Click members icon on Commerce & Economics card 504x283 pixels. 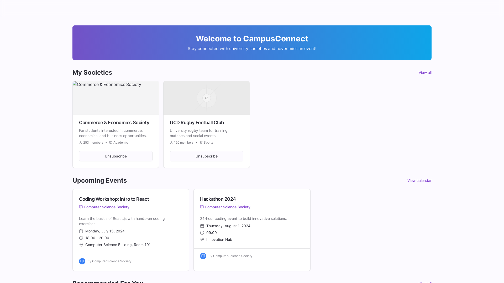(81, 143)
